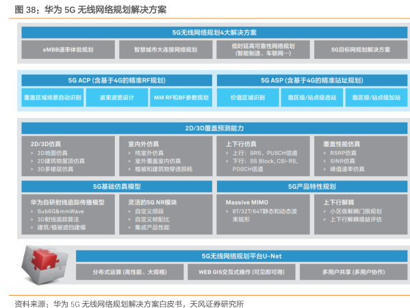Click the '覆盖性能仿真' heading
This screenshot has height=308, width=410.
[x=342, y=144]
